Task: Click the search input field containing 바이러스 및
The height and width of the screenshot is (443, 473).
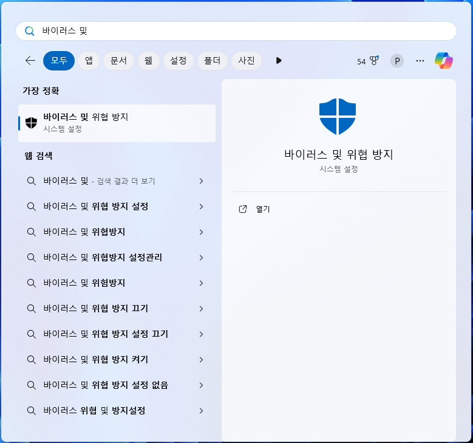Action: [236, 31]
